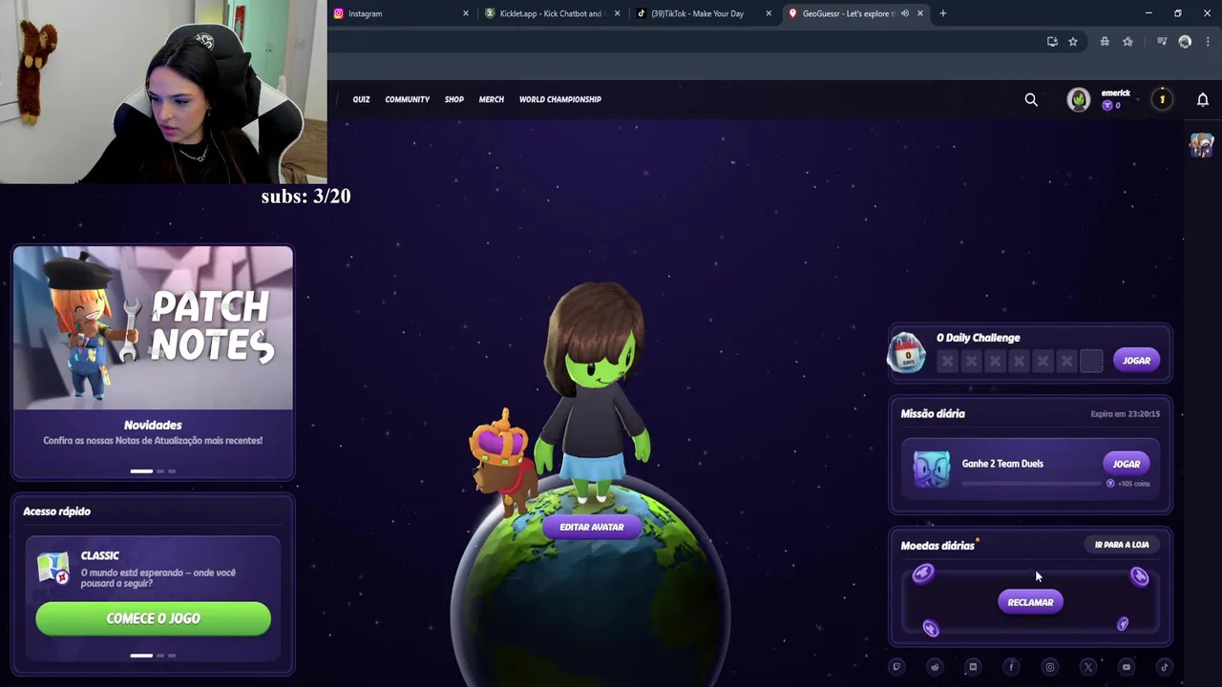Image resolution: width=1222 pixels, height=687 pixels.
Task: Open the X (Twitter) social link
Action: click(x=1087, y=667)
